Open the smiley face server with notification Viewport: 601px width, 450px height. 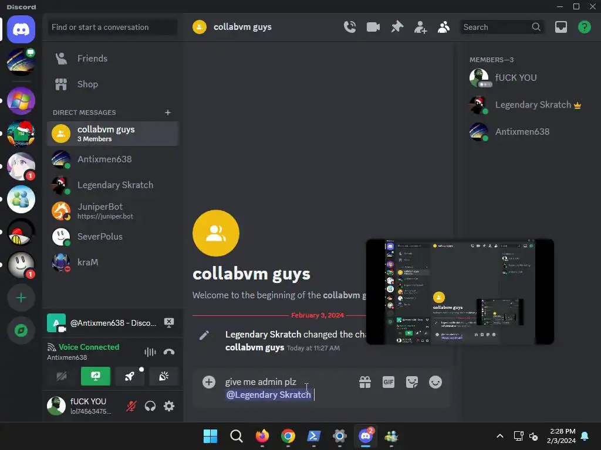(21, 265)
